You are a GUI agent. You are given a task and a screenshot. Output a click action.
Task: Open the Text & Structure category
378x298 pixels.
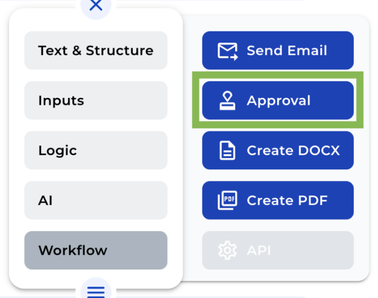(x=95, y=51)
